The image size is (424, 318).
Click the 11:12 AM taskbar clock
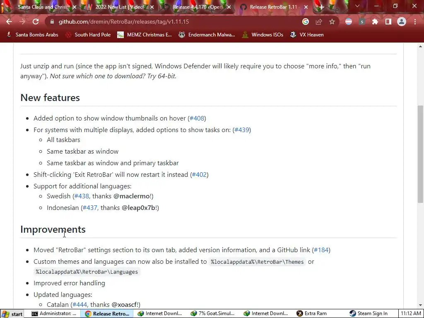[x=411, y=314]
